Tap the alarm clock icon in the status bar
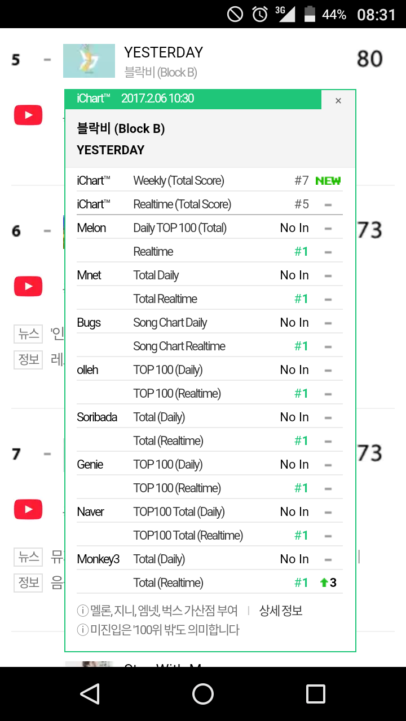This screenshot has height=721, width=406. pyautogui.click(x=260, y=14)
